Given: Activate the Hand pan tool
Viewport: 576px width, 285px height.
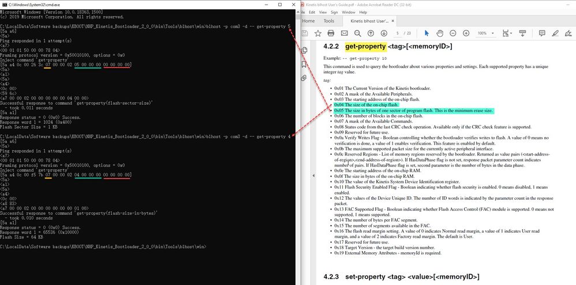Looking at the screenshot, I should pos(440,33).
